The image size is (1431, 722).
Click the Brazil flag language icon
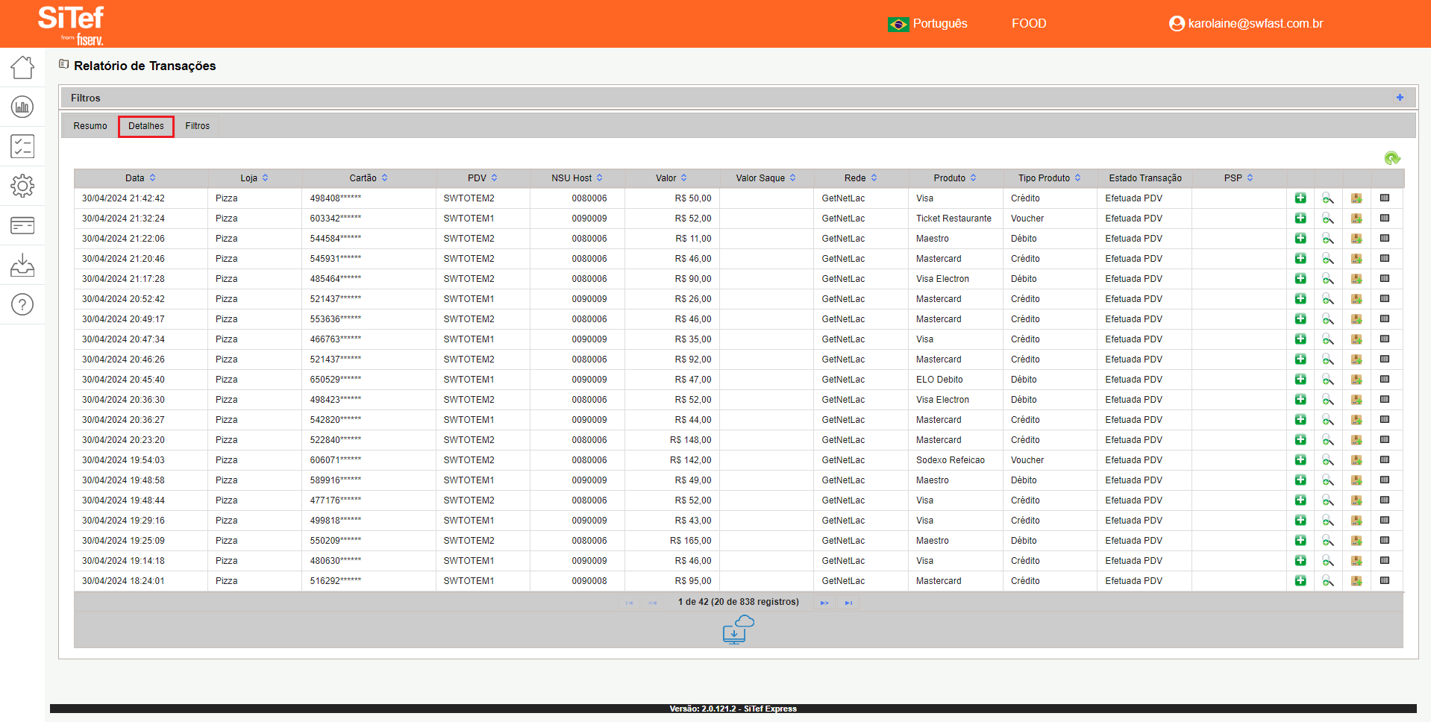click(898, 25)
